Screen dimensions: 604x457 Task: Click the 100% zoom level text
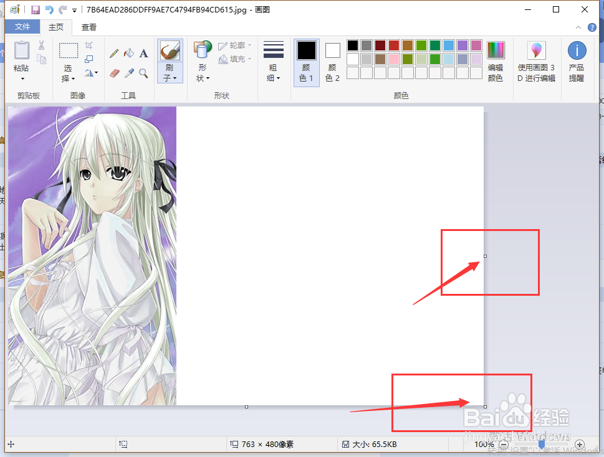coord(484,445)
